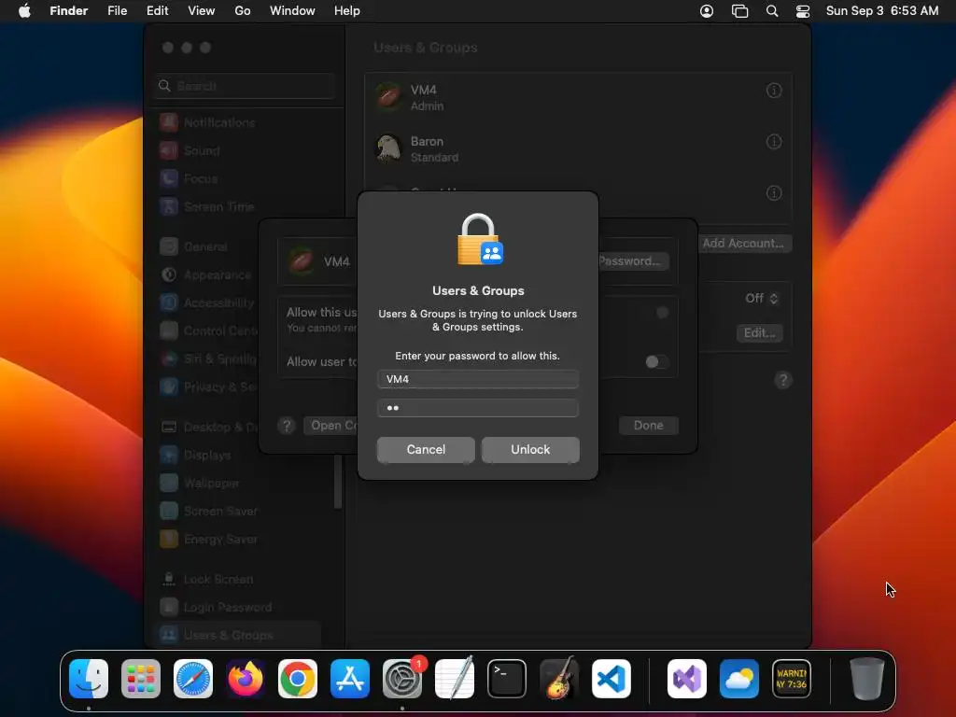Open the File menu
The image size is (956, 717).
click(117, 11)
